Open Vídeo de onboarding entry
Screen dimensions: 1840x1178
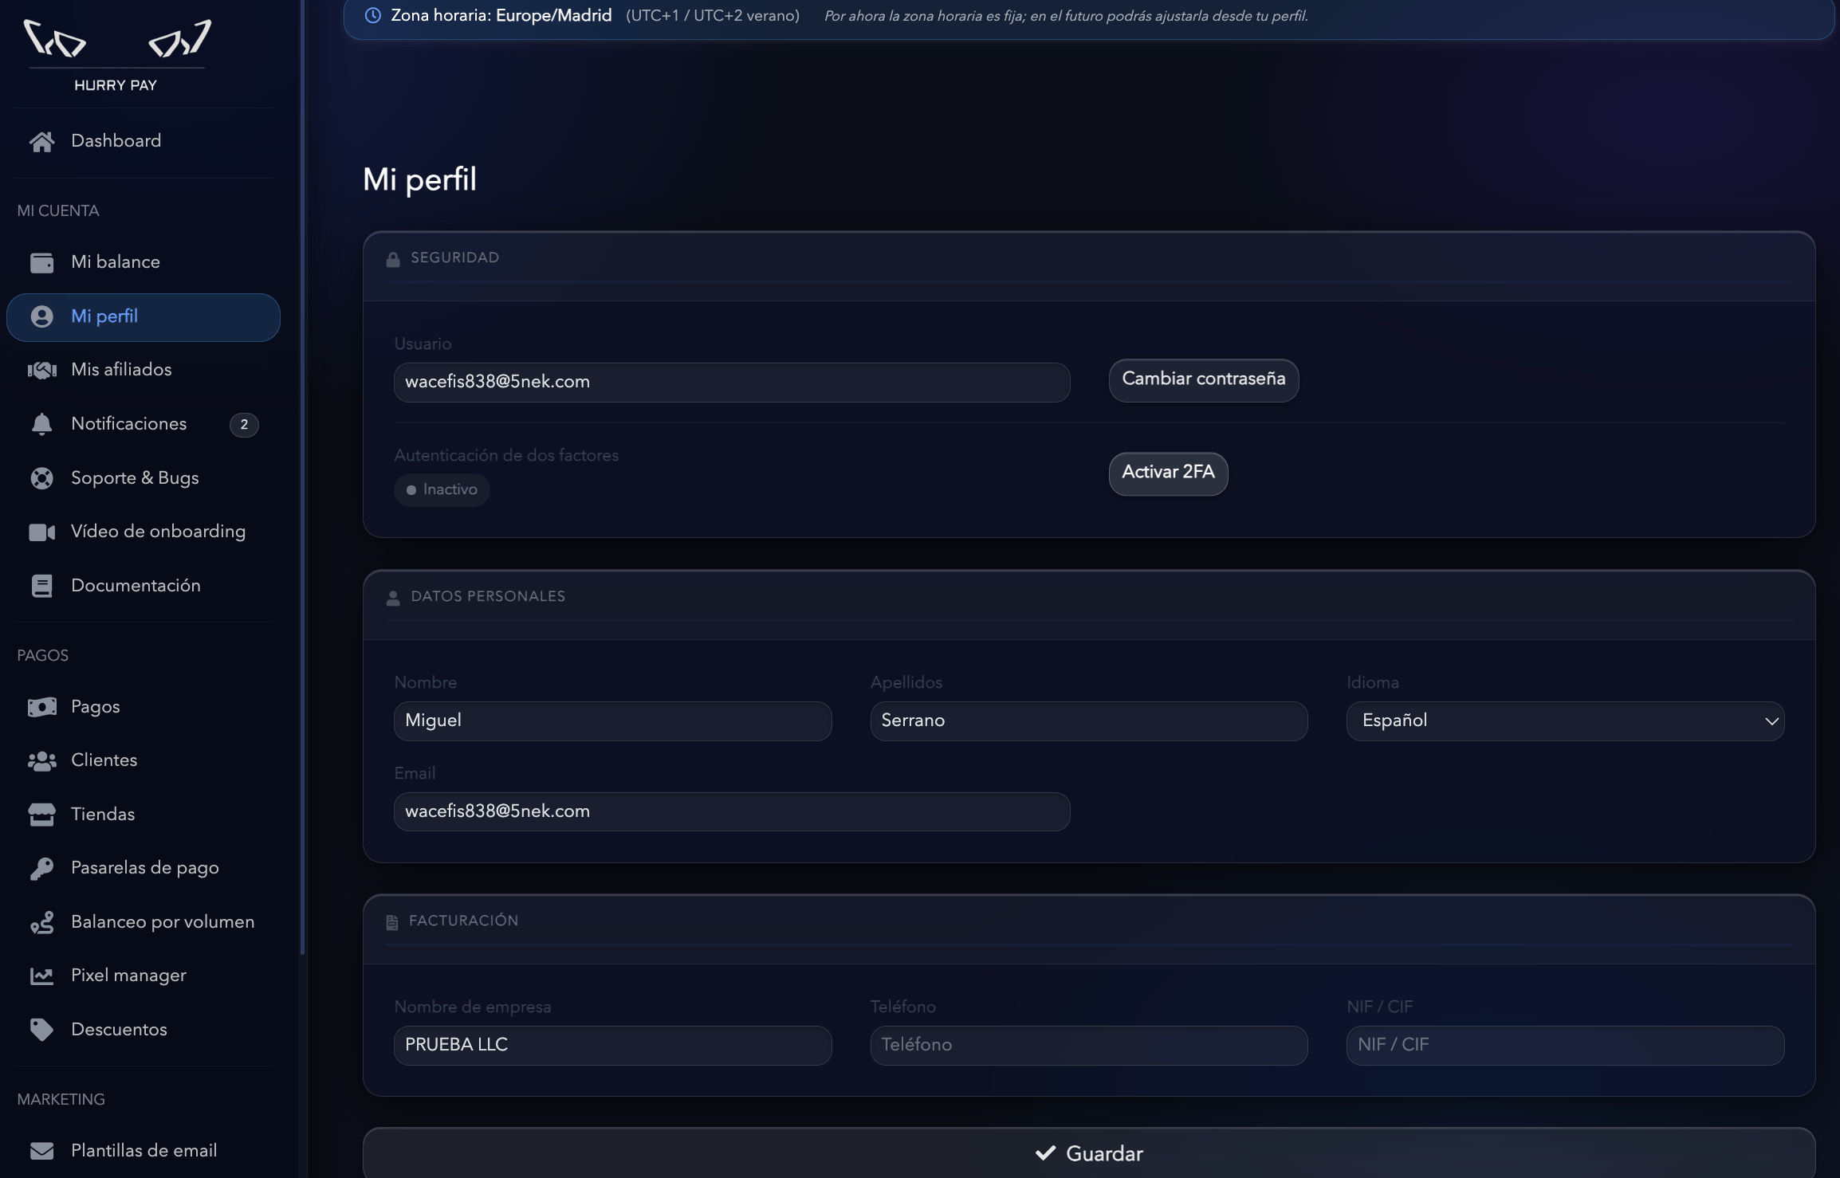[144, 532]
